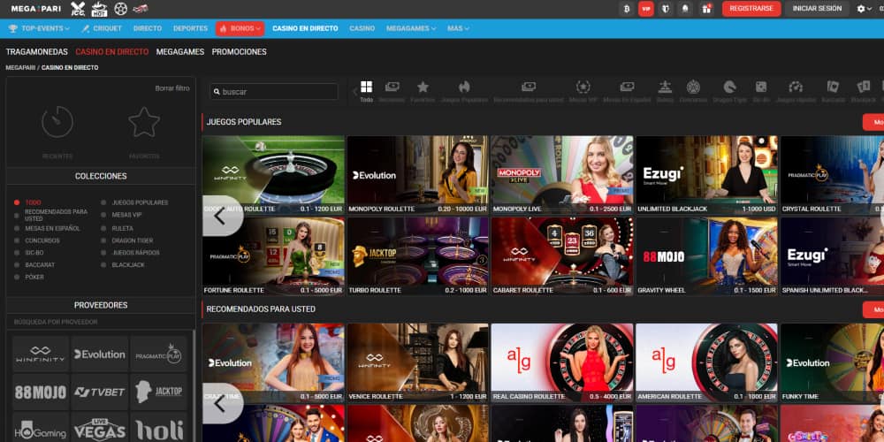Show previous games in Recomendados carousel
Image resolution: width=884 pixels, height=442 pixels.
[x=220, y=403]
